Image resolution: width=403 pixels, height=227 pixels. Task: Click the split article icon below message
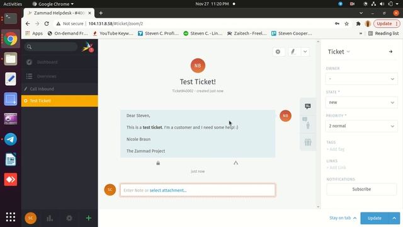[236, 163]
